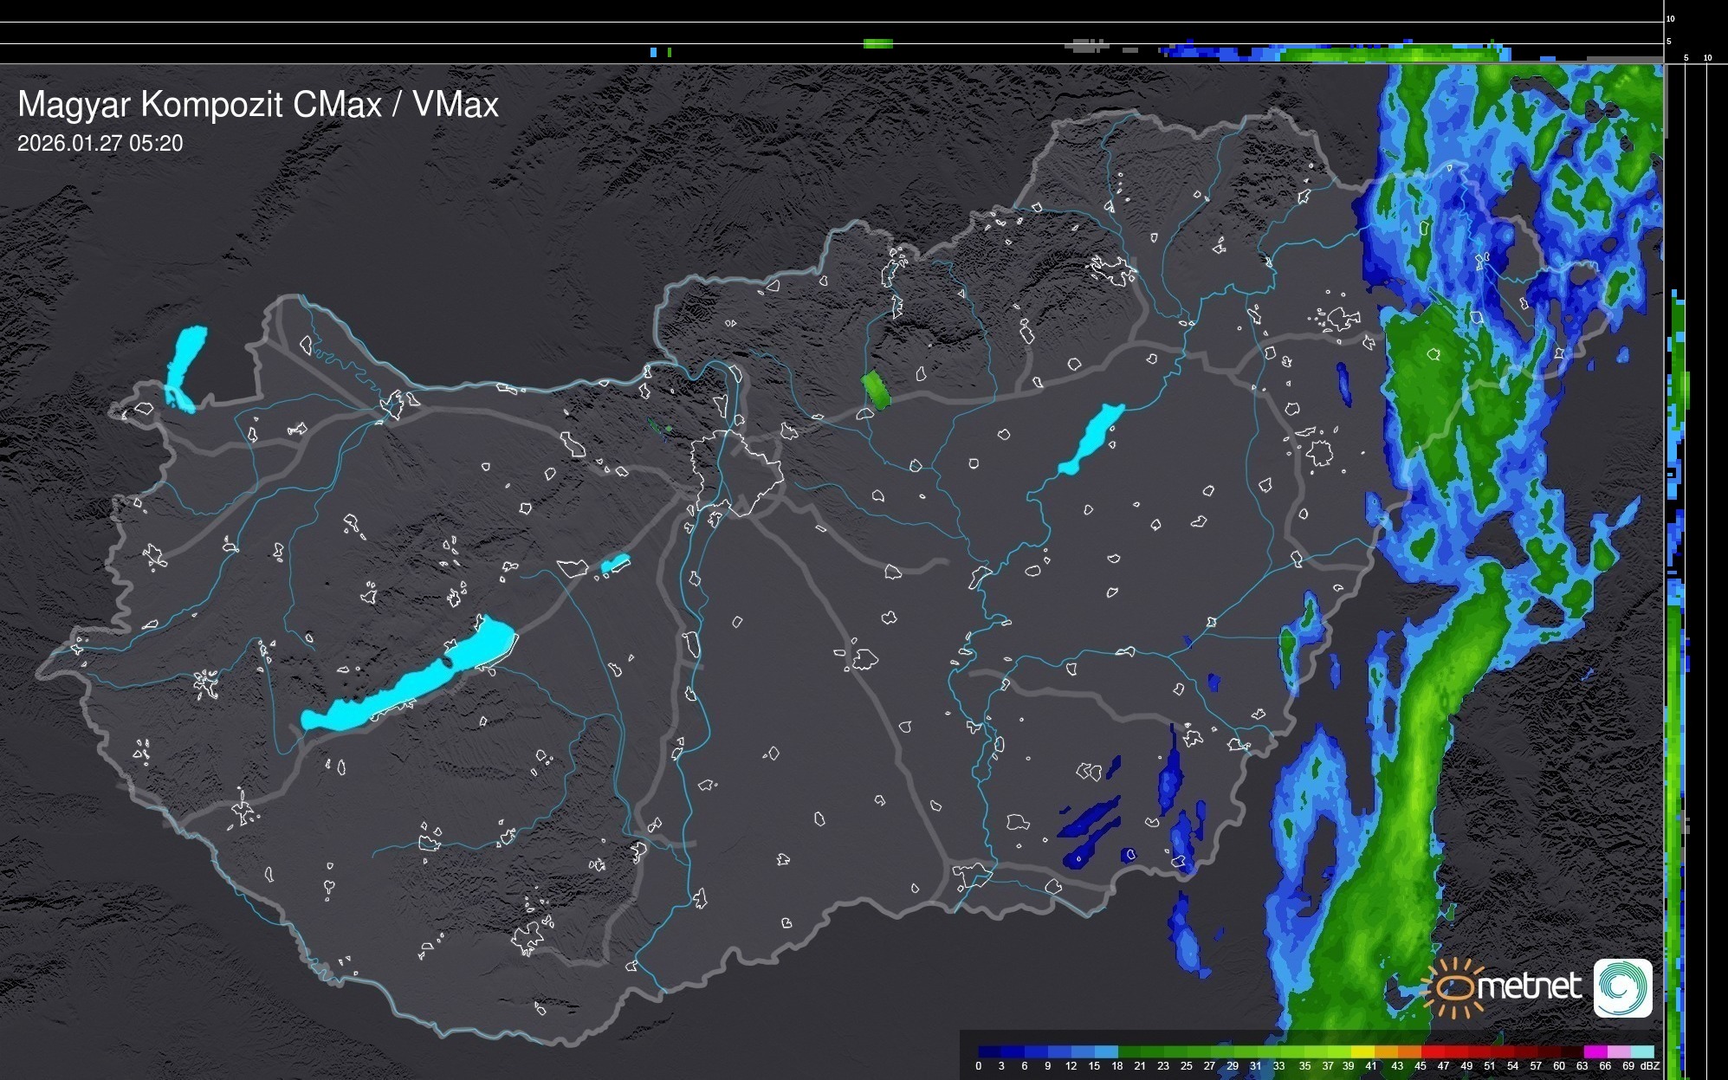Screen dimensions: 1728x1080
Task: Click the 2026.01.27 05:20 timestamp
Action: pyautogui.click(x=100, y=144)
